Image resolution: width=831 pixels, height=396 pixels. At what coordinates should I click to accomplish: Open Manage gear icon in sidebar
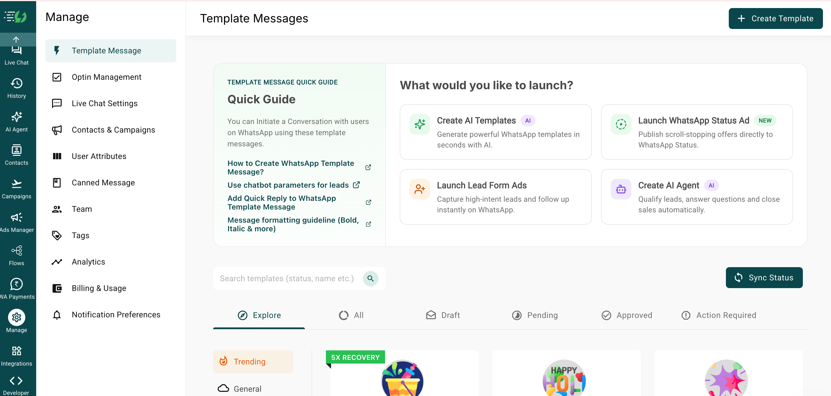(16, 317)
